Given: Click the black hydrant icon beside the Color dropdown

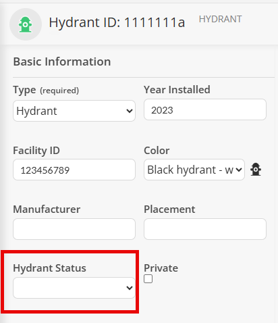Looking at the screenshot, I should 256,170.
